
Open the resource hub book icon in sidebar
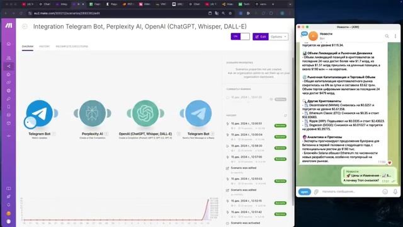[9, 189]
